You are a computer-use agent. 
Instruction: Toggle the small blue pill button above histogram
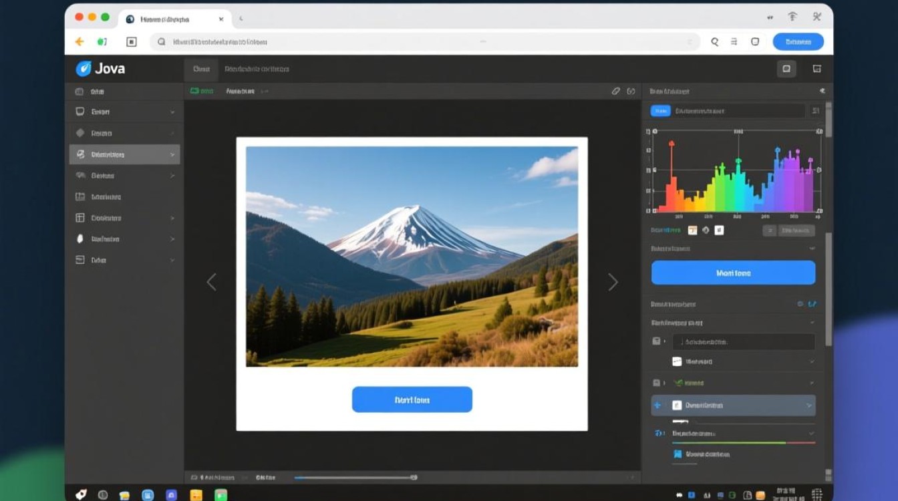660,111
